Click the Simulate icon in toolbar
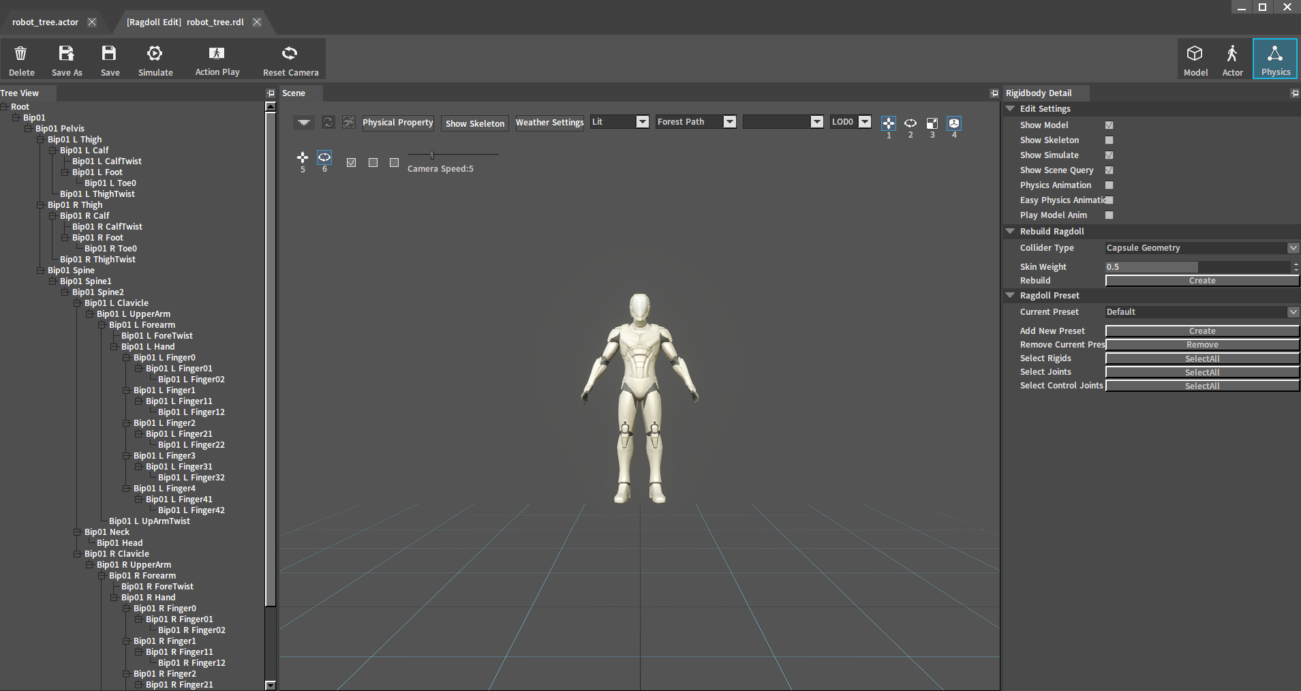This screenshot has height=691, width=1301. tap(155, 54)
